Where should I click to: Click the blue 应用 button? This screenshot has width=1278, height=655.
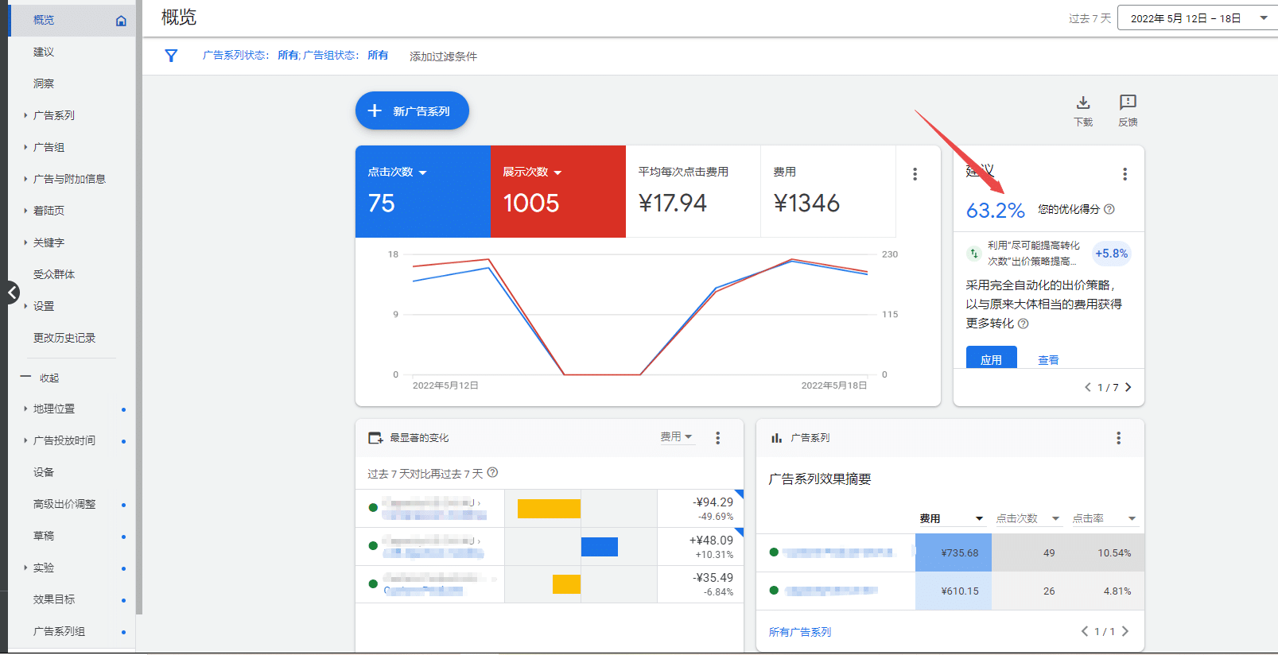click(992, 358)
